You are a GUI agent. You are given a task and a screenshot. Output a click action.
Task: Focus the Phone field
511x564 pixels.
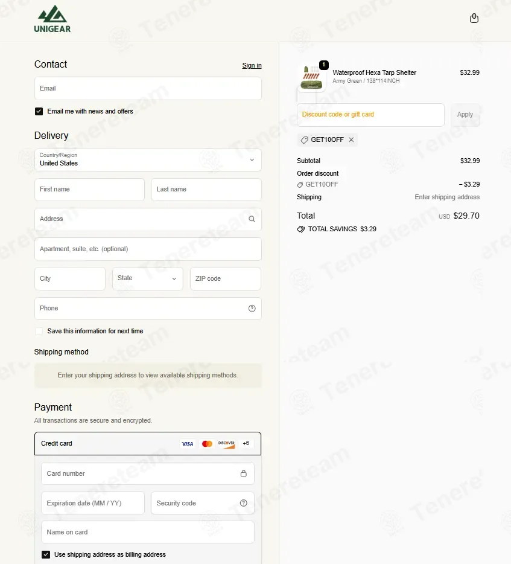[x=148, y=308]
